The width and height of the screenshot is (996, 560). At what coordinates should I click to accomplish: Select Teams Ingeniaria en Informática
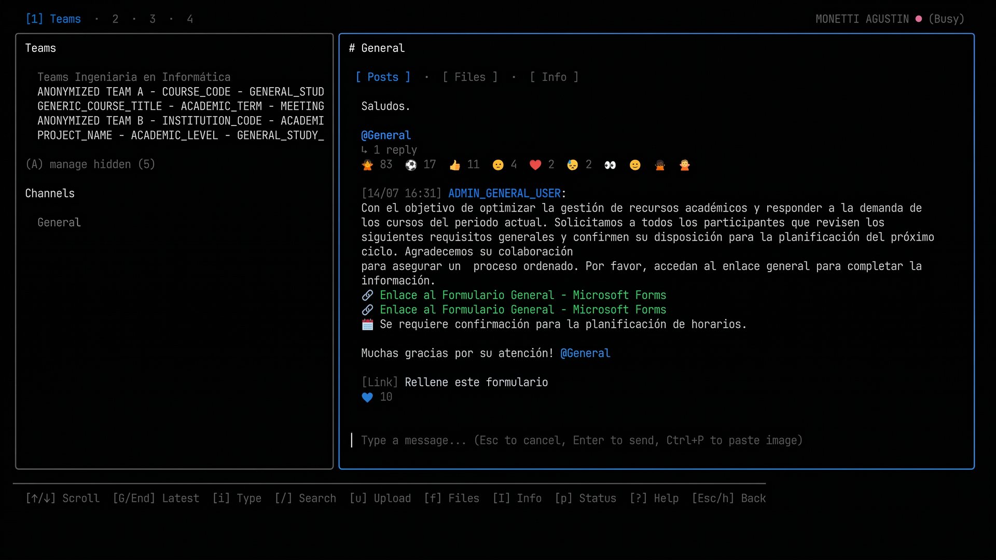point(134,77)
